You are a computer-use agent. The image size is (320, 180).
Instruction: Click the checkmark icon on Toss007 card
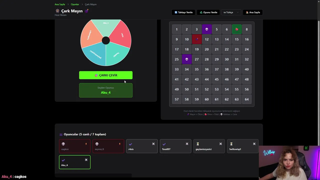(164, 144)
